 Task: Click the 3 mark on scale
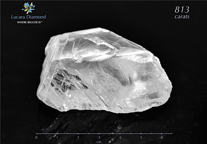[99, 138]
